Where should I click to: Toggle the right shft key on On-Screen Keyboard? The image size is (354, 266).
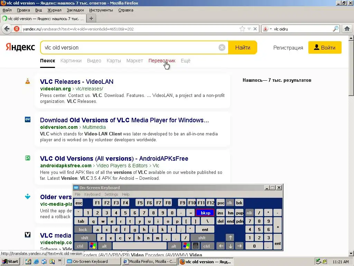pos(202,238)
